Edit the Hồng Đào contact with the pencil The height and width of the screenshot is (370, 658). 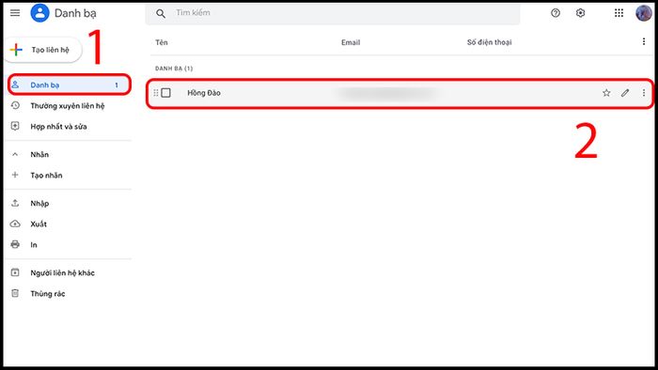coord(625,93)
